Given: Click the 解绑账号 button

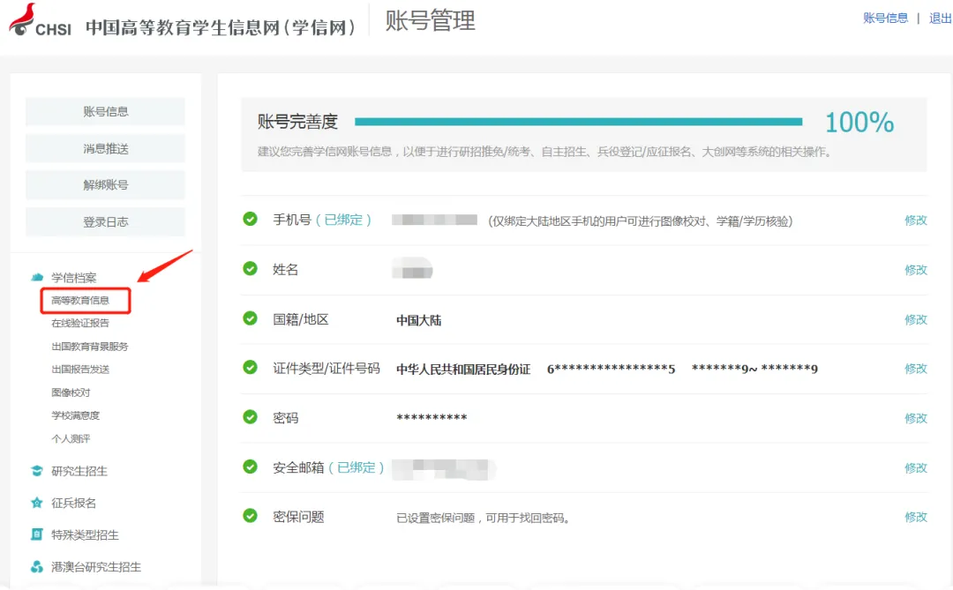Looking at the screenshot, I should (105, 185).
